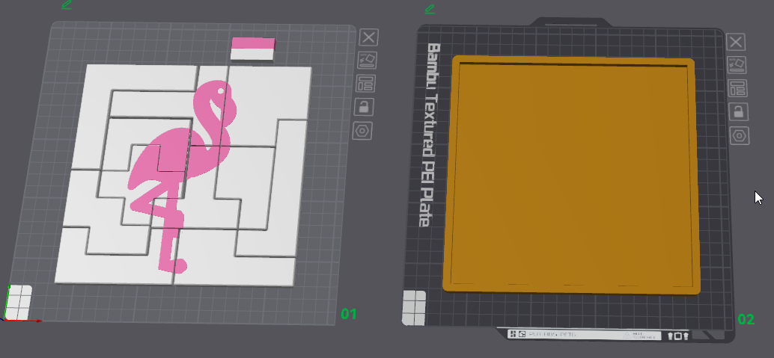Edit plate 02 name with pencil icon

430,8
